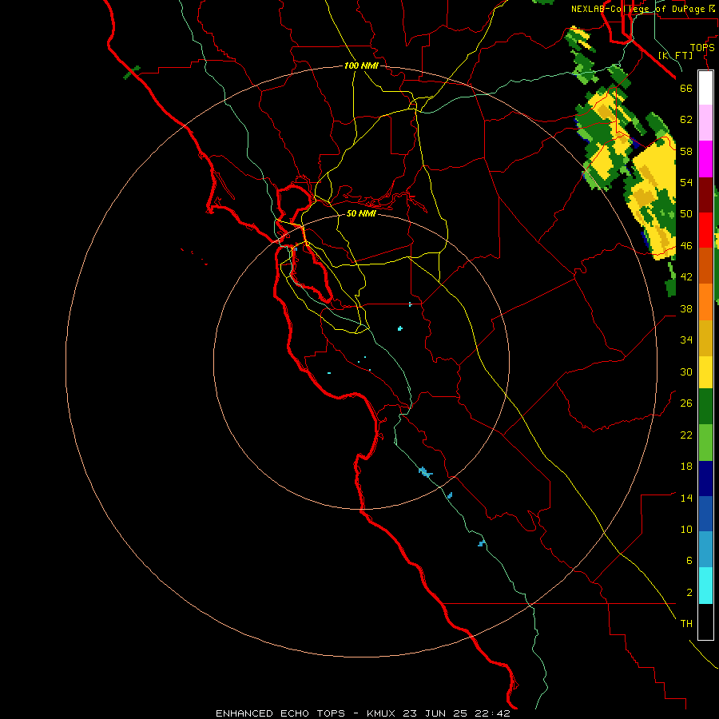
Task: Click the '42' scale label
Action: [686, 277]
